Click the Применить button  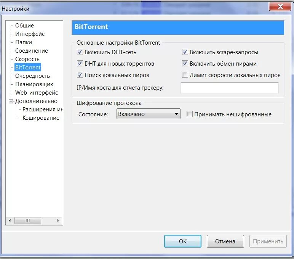pyautogui.click(x=268, y=241)
